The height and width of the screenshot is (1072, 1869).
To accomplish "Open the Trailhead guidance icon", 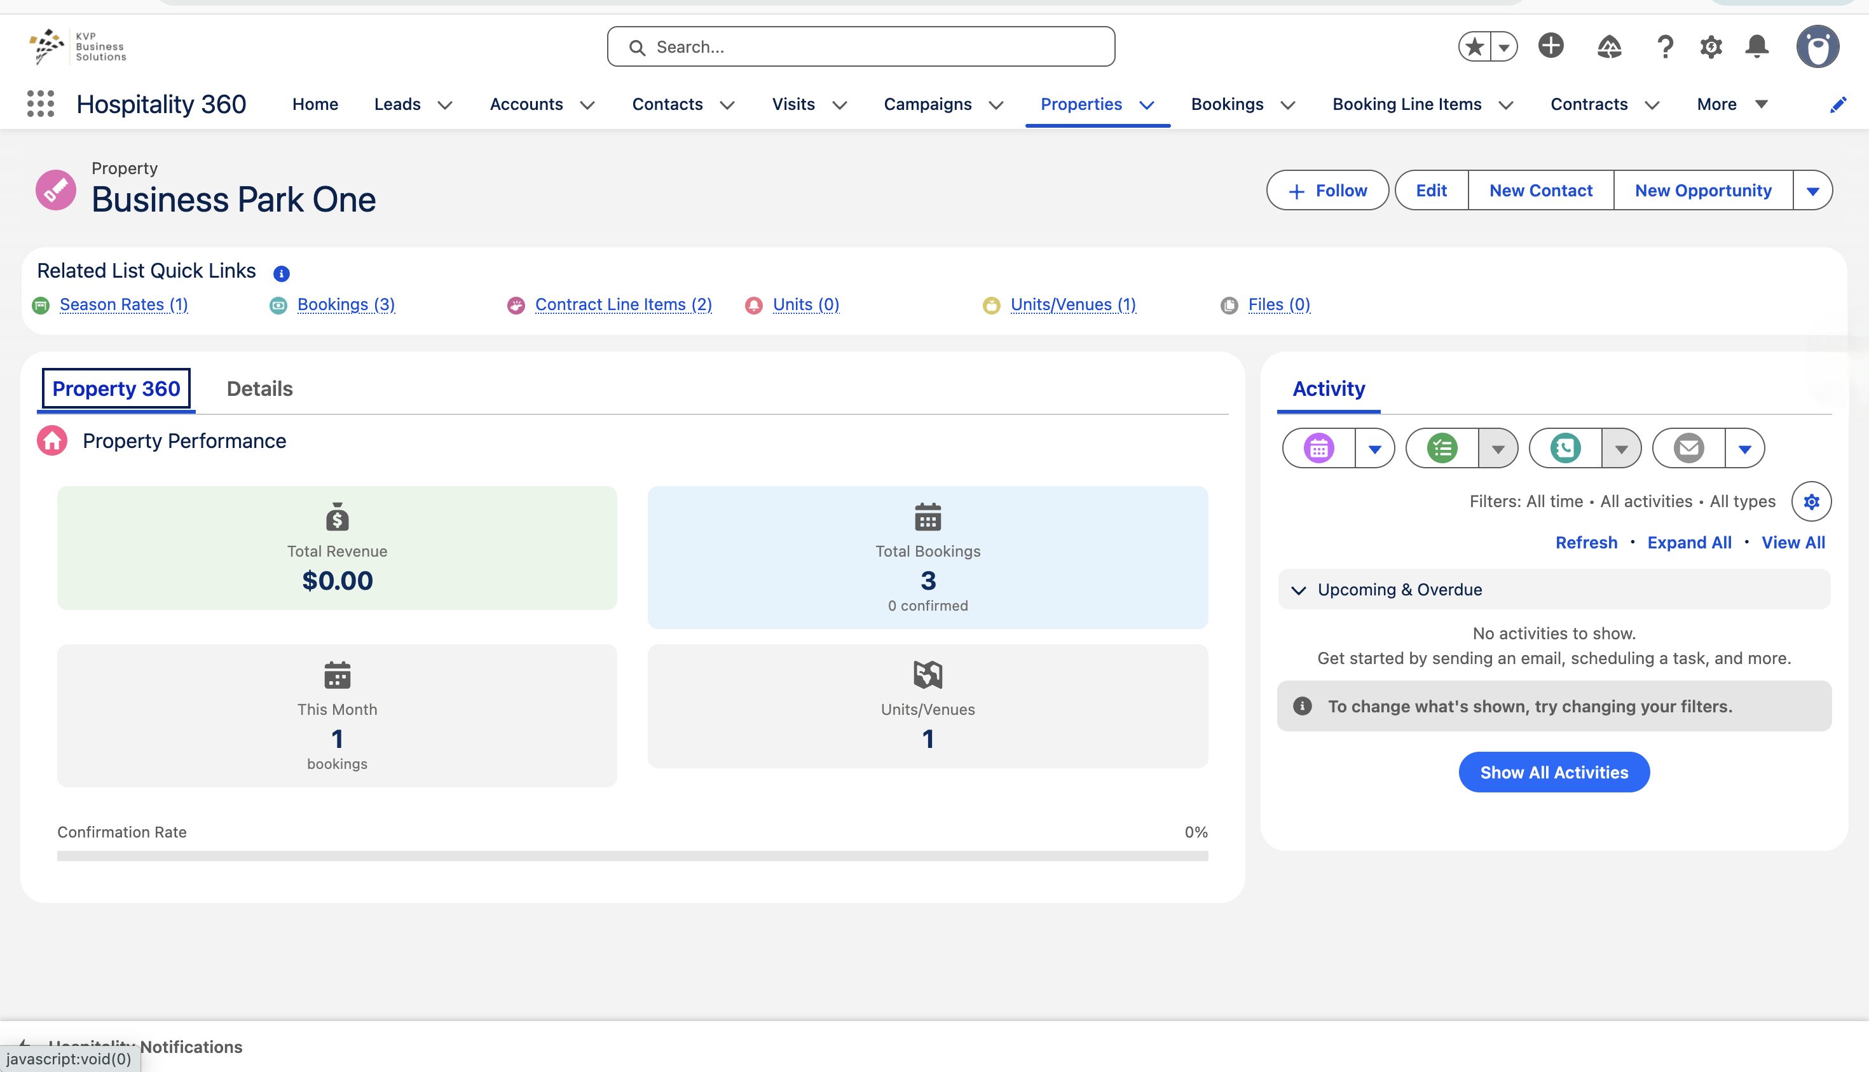I will pyautogui.click(x=1609, y=47).
